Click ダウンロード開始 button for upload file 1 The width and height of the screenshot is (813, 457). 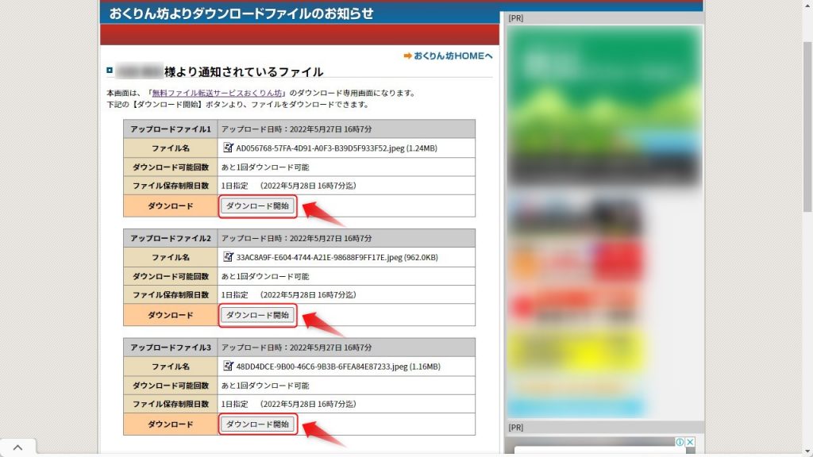coord(258,205)
